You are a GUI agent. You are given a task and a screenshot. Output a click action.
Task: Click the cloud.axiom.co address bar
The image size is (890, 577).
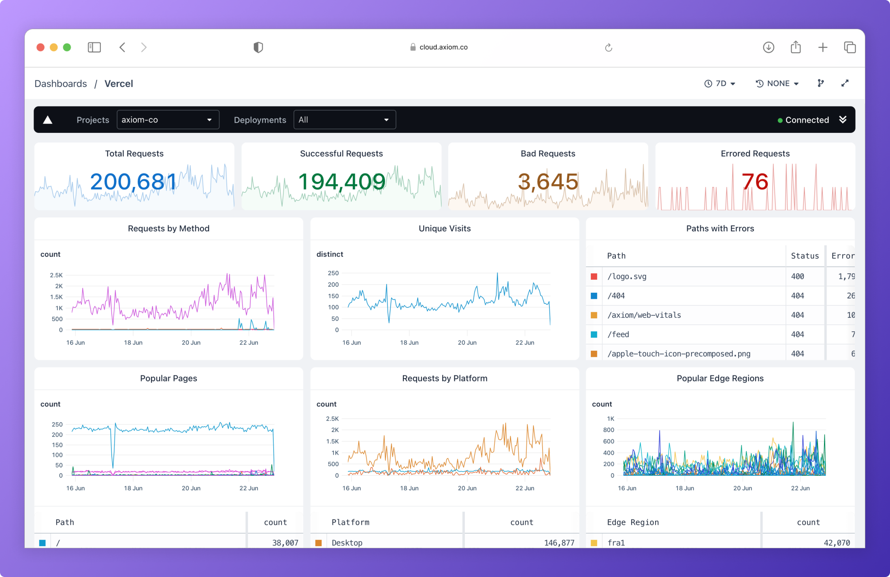click(443, 47)
